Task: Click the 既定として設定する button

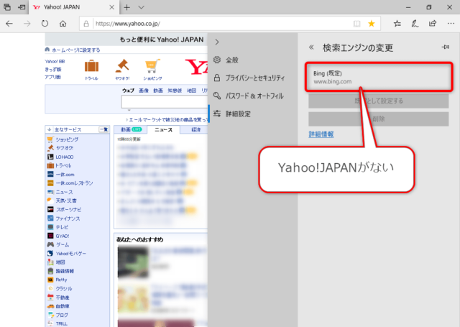Action: 379,101
